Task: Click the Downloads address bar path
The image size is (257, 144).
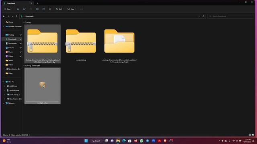Action: (29, 16)
